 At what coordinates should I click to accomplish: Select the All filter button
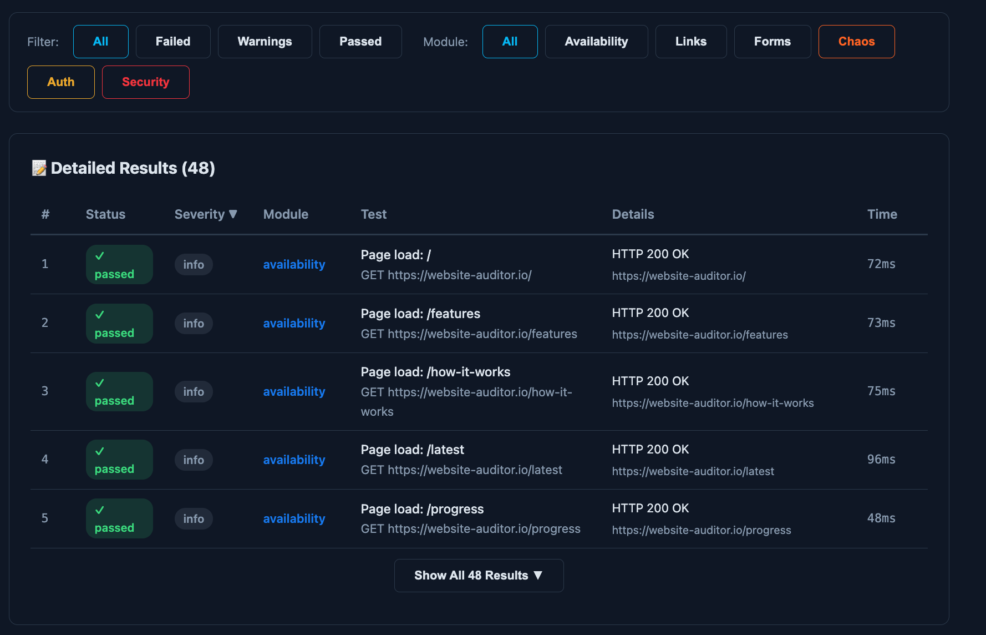(100, 41)
